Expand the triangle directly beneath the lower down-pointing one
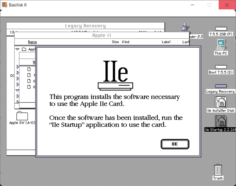This screenshot has width=236, height=186. (18, 96)
